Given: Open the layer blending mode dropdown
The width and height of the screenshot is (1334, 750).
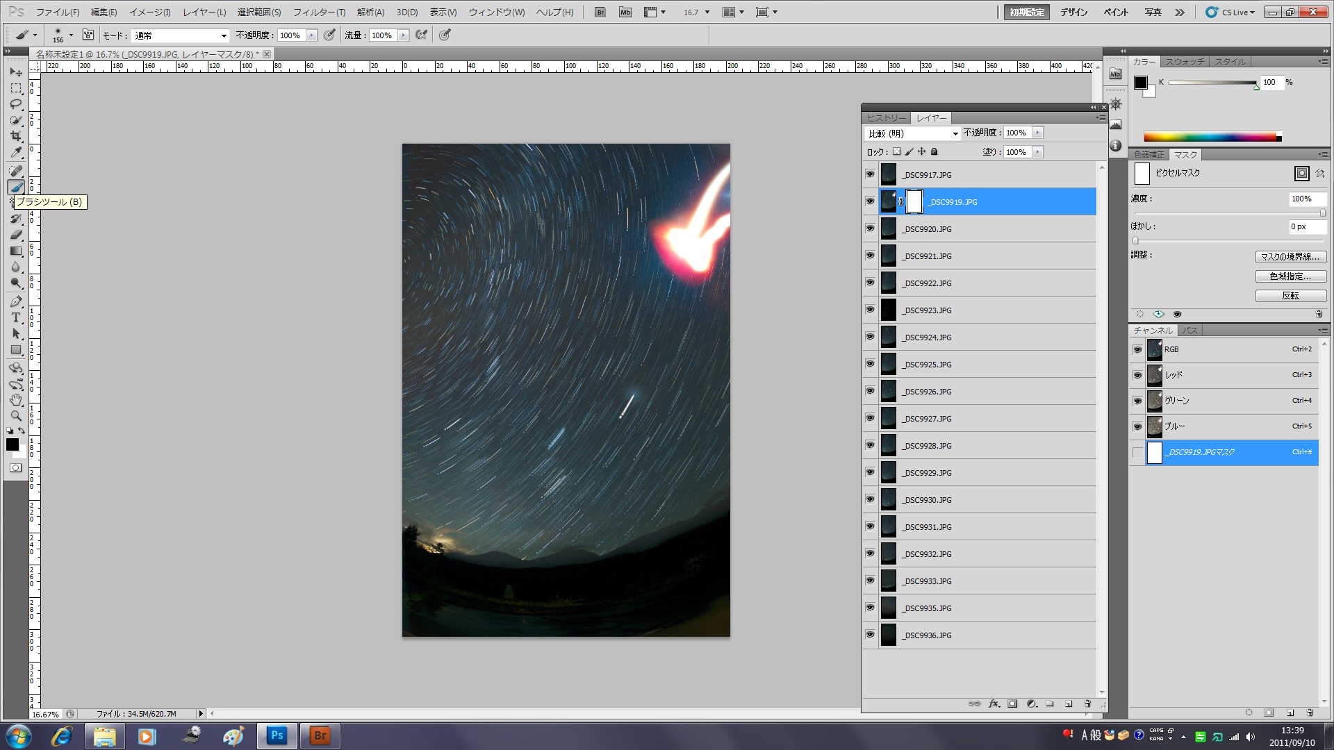Looking at the screenshot, I should [x=912, y=133].
